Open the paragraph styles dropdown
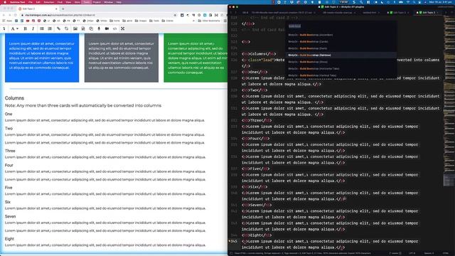Image resolution: width=455 pixels, height=256 pixels. [14, 28]
